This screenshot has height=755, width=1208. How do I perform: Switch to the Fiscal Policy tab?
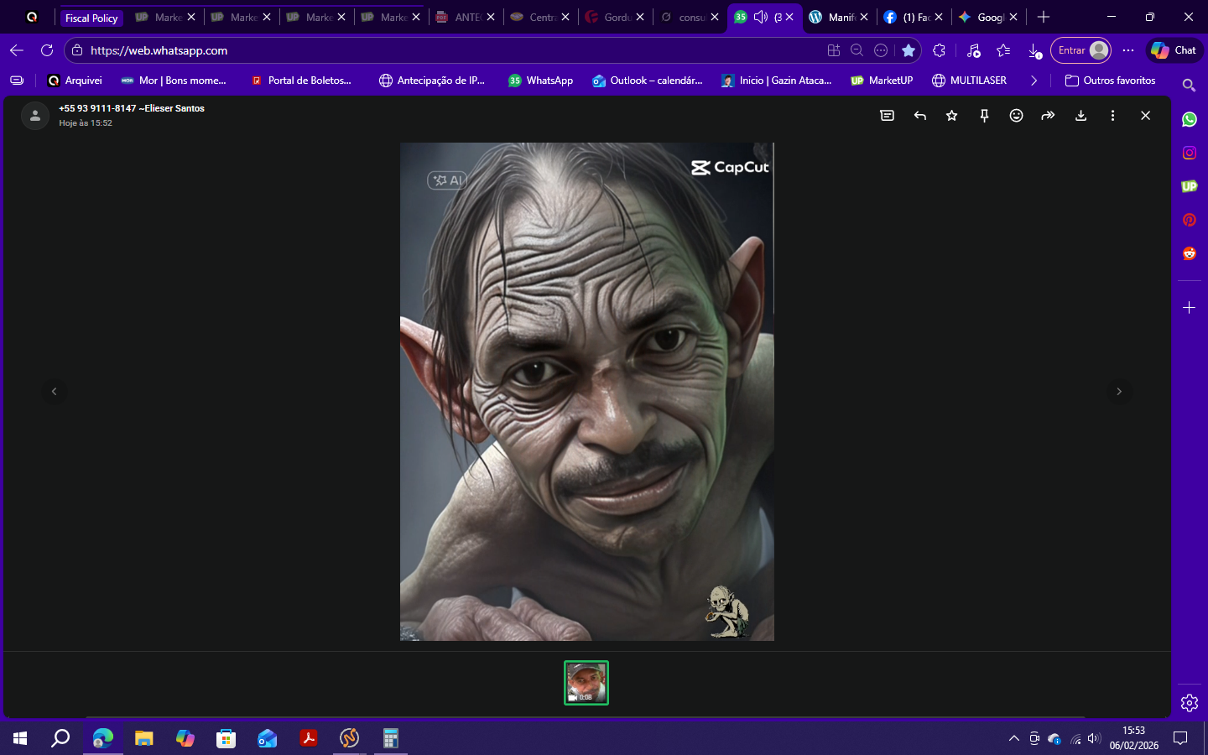(91, 18)
